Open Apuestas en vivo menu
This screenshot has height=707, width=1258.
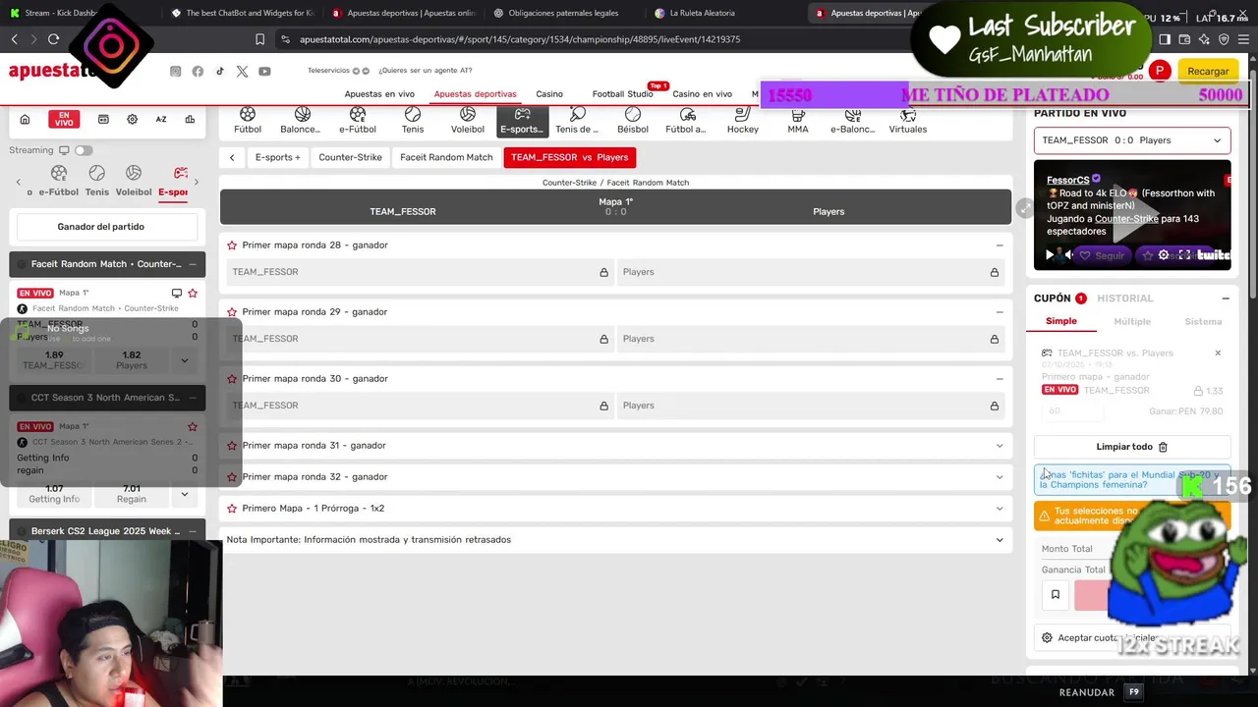click(x=379, y=94)
